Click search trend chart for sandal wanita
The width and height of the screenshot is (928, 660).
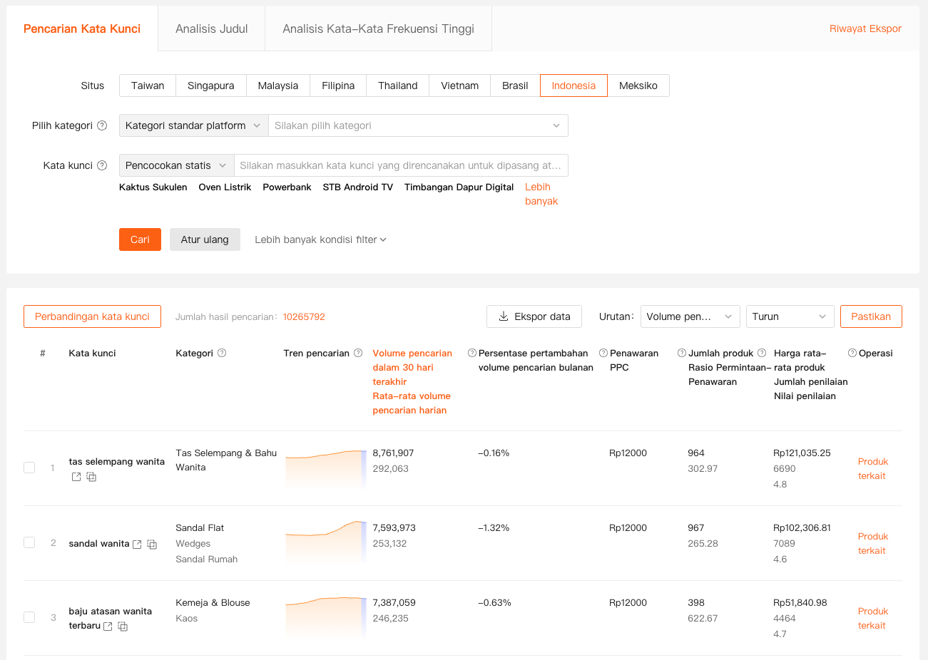click(325, 542)
